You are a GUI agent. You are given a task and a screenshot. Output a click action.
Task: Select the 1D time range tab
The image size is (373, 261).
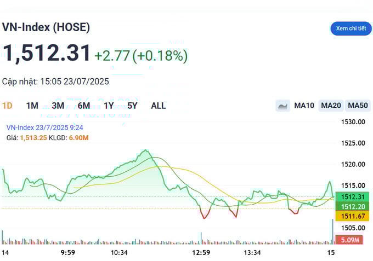pos(8,106)
